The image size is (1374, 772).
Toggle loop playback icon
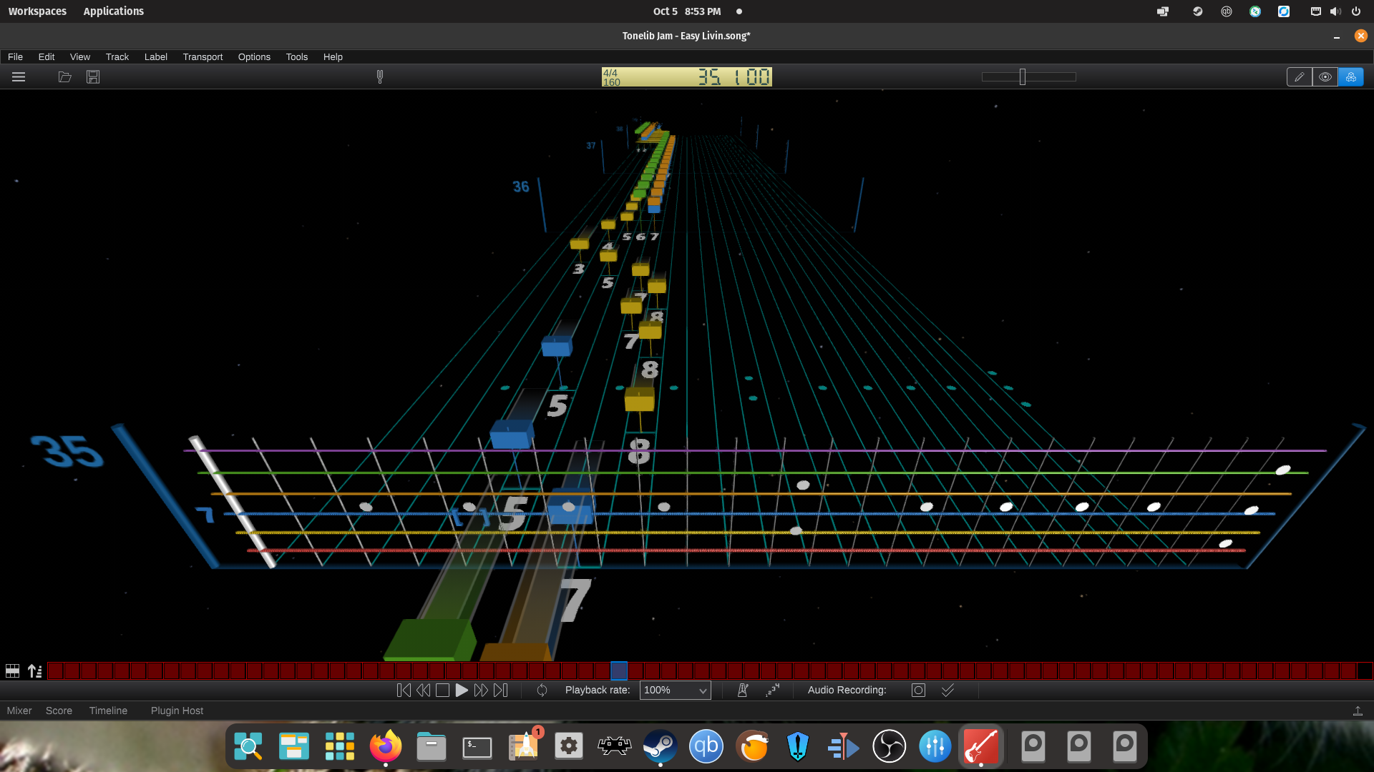(542, 690)
